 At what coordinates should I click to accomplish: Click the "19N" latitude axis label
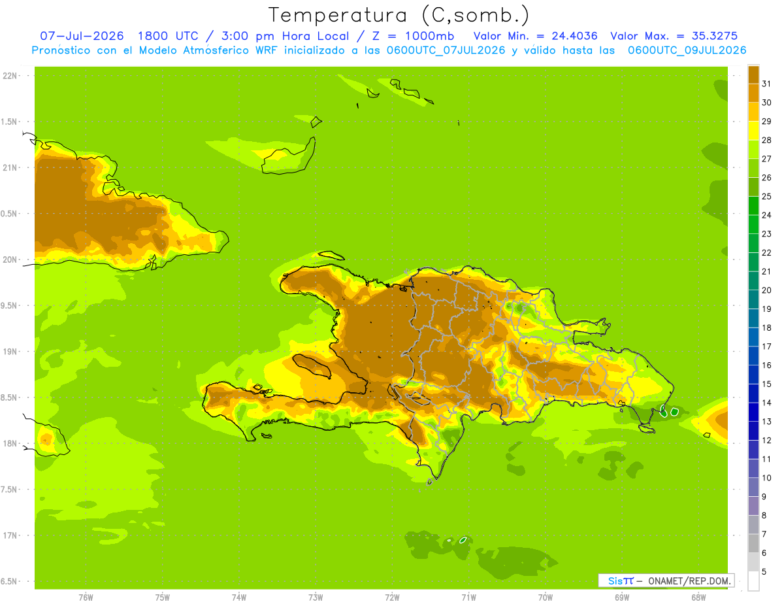click(10, 352)
